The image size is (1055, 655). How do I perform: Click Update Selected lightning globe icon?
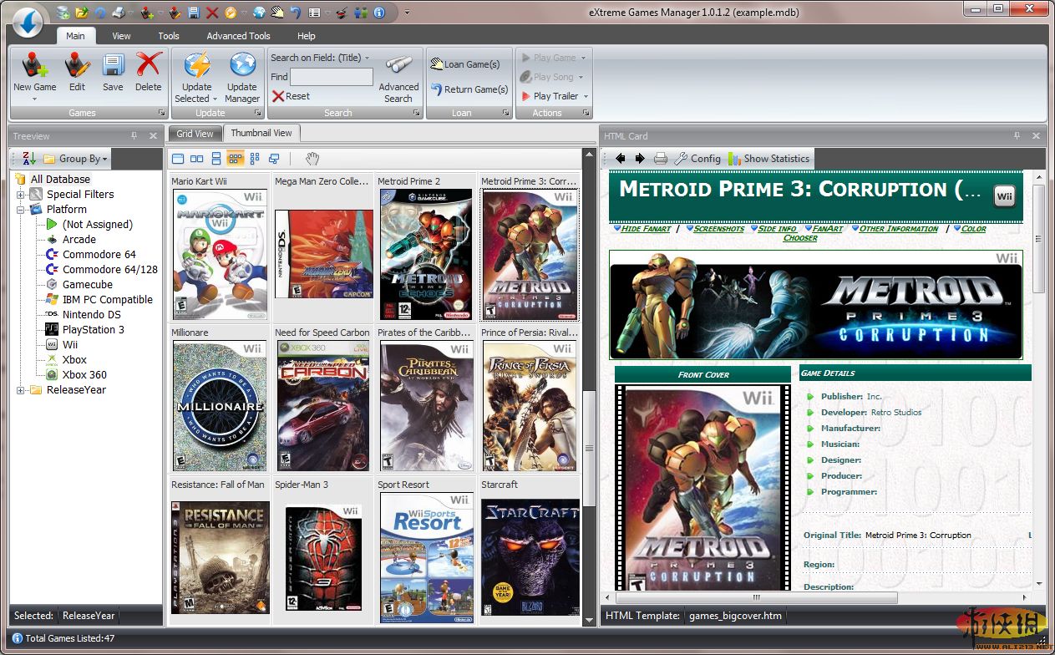[197, 66]
